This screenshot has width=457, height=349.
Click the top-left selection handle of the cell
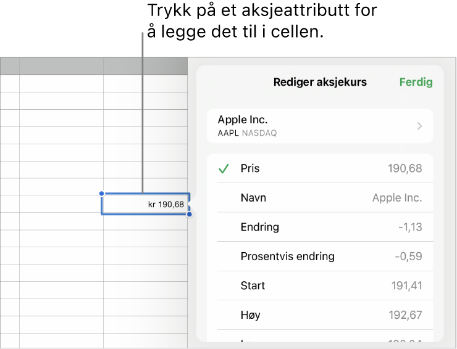click(101, 194)
